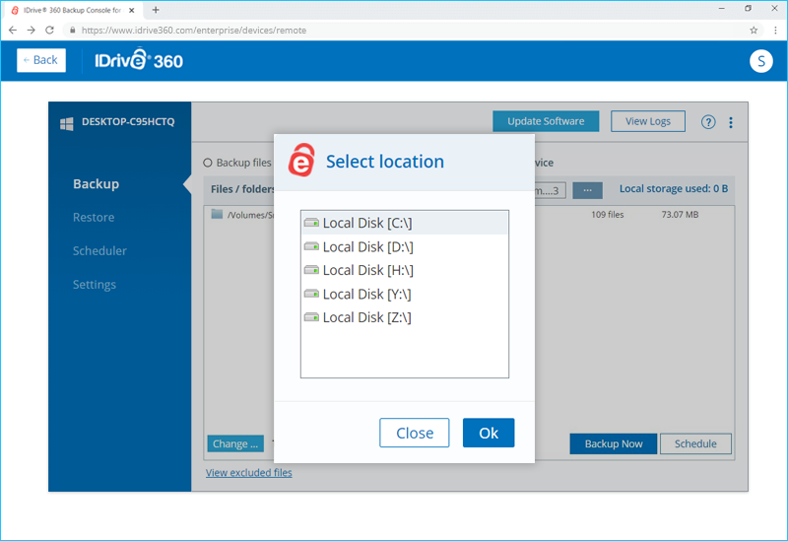This screenshot has width=788, height=541.
Task: Select the Backup files radio button
Action: [208, 163]
